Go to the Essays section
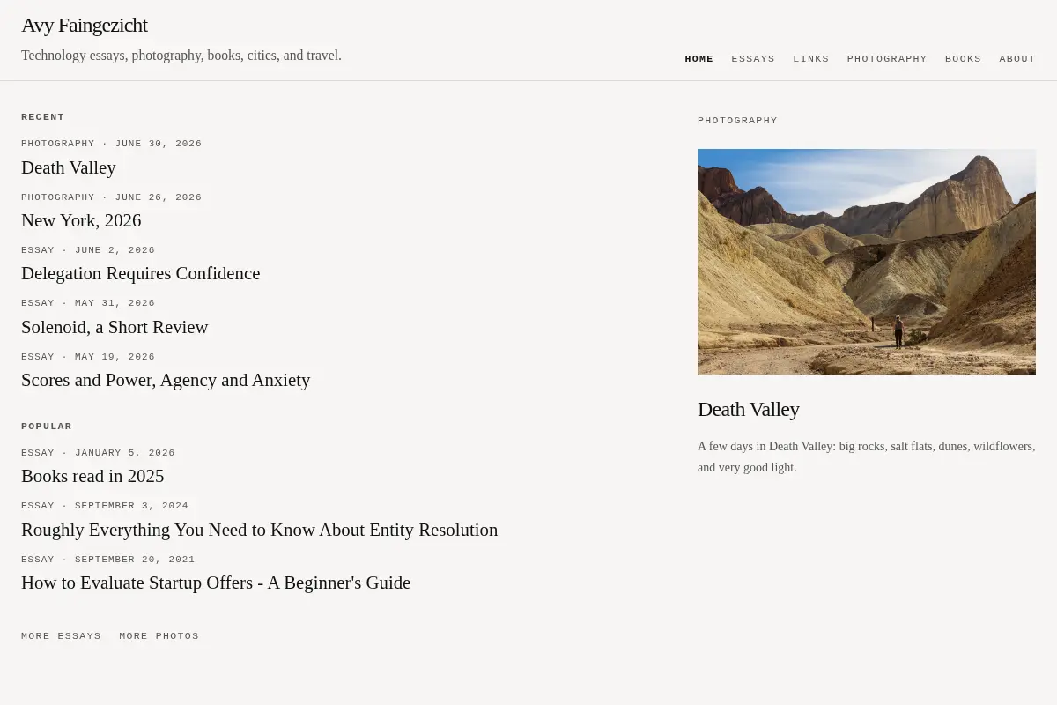The height and width of the screenshot is (705, 1057). coord(753,59)
